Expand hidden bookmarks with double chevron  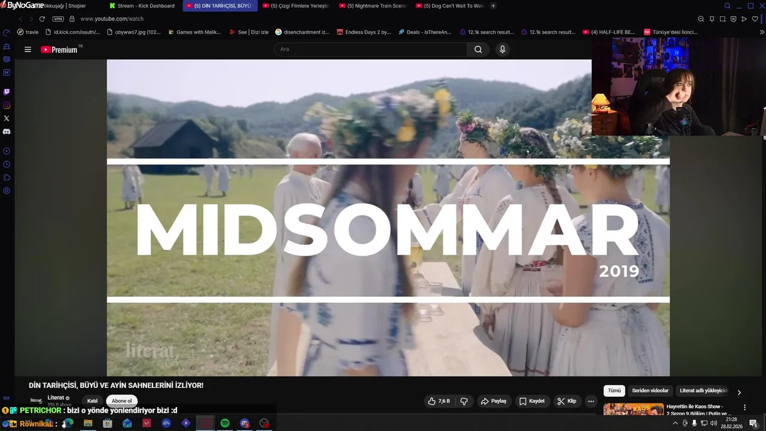pos(762,32)
